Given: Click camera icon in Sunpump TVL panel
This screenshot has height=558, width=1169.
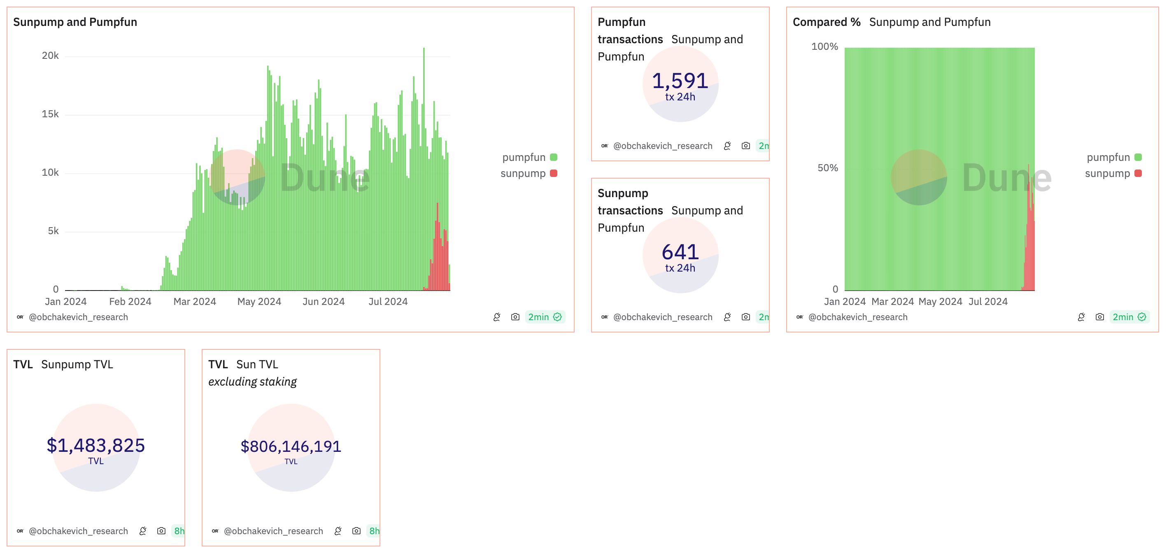Looking at the screenshot, I should point(161,531).
